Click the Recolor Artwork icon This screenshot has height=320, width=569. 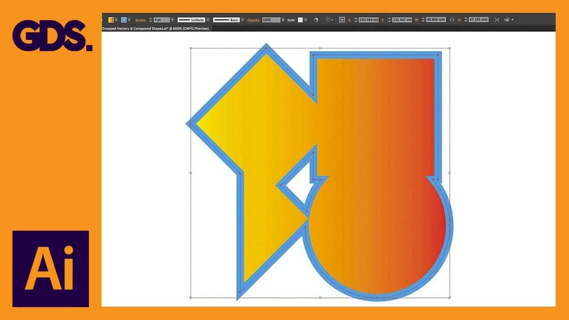click(x=316, y=20)
